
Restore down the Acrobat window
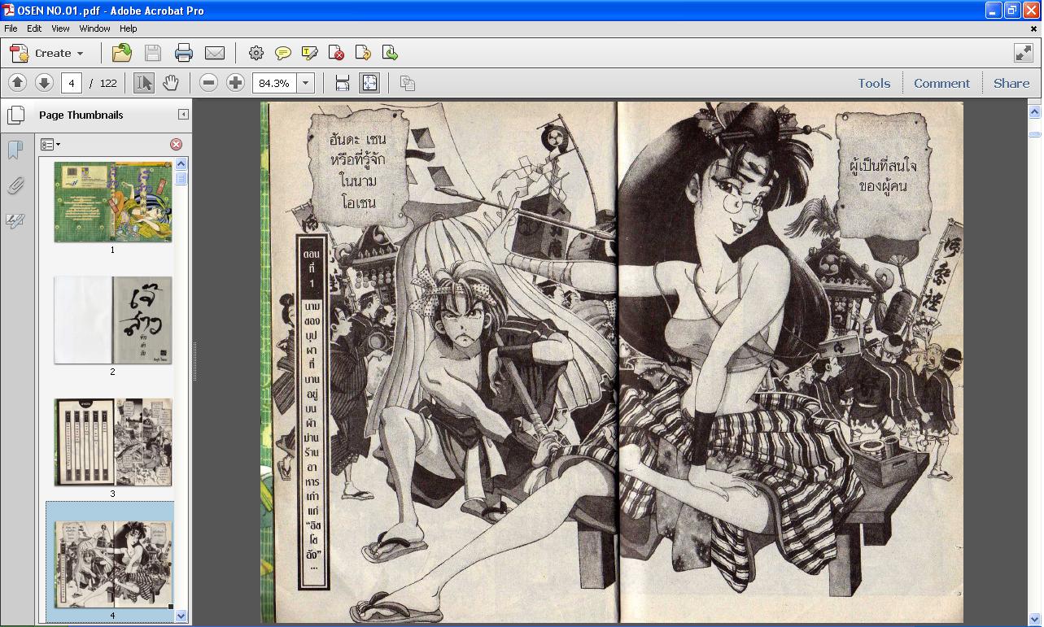click(1012, 11)
